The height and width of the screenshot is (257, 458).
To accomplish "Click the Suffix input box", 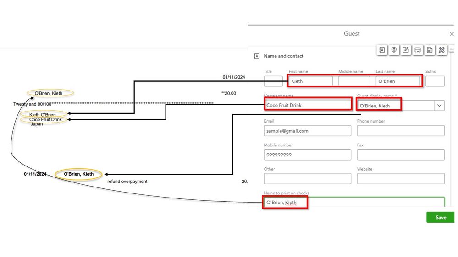I will [x=435, y=81].
